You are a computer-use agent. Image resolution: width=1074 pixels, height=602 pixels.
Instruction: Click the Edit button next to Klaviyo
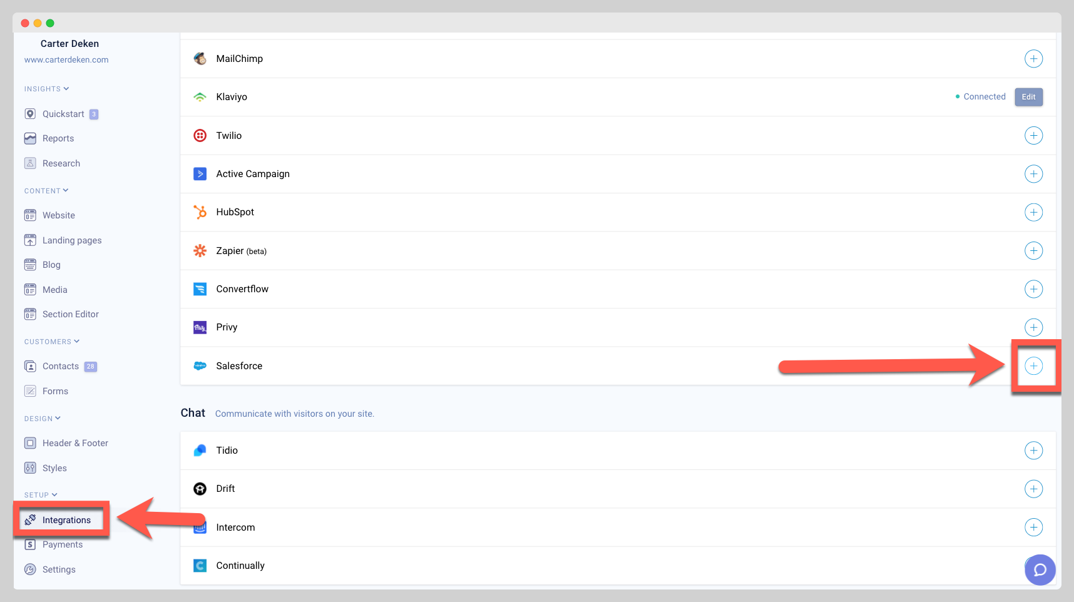tap(1028, 97)
